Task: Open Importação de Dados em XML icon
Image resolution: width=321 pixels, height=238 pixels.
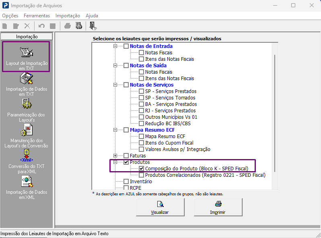Action: point(27,182)
